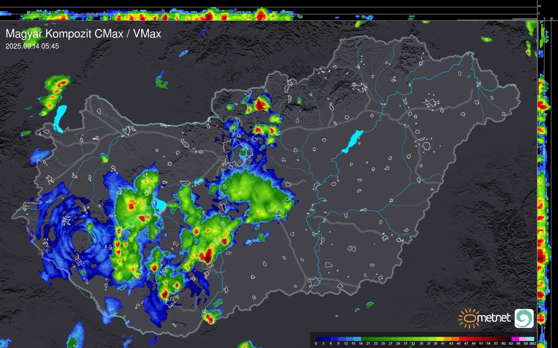Image resolution: width=558 pixels, height=348 pixels.
Task: Click the cyan Lake Velence shape
Action: (x=199, y=181)
